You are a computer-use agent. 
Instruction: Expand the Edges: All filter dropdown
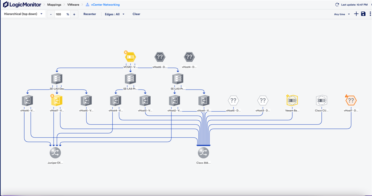(x=115, y=14)
